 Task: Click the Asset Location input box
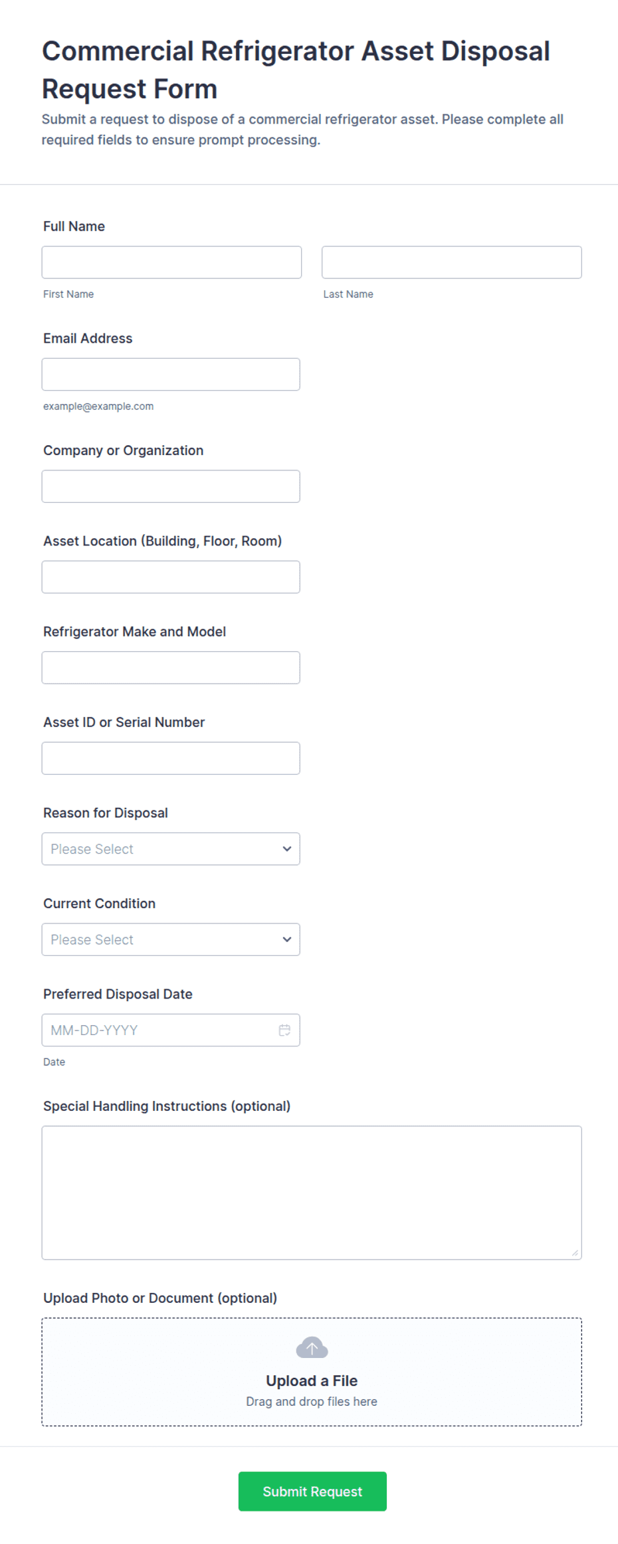[x=171, y=577]
